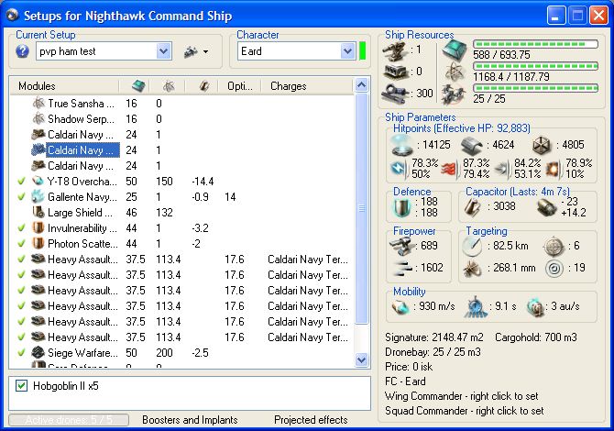The image size is (614, 431).
Task: Click the Charges column header
Action: click(x=289, y=86)
